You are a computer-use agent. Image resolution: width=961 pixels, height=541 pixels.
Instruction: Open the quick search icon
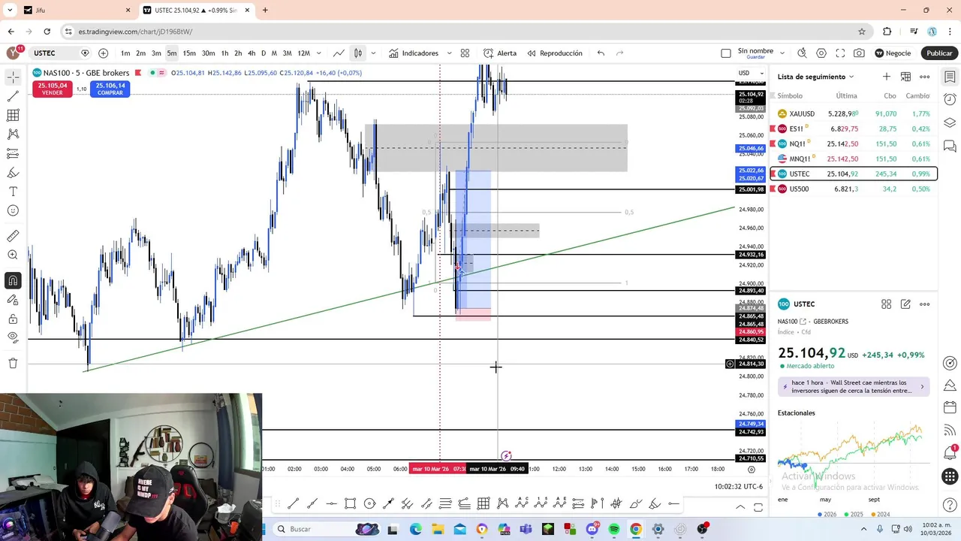(802, 53)
